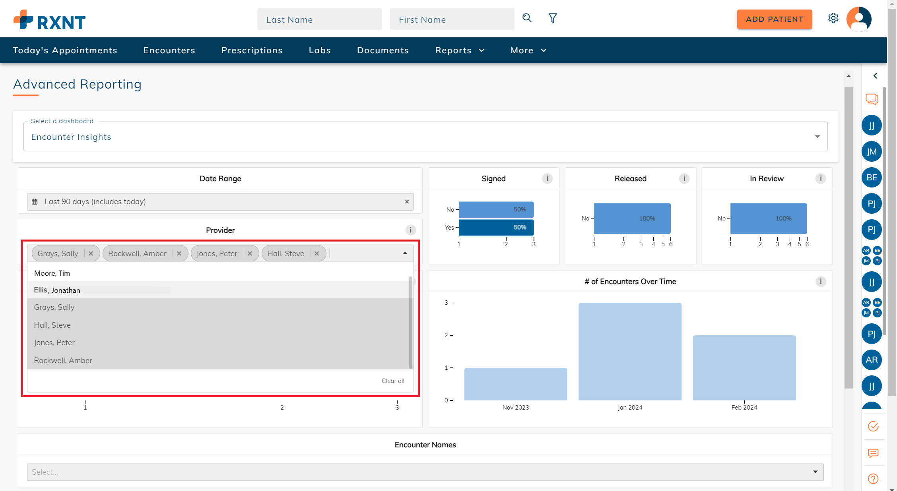Screen dimensions: 897x491
Task: Click the Nov 2023 encounters bar
Action: click(x=516, y=384)
